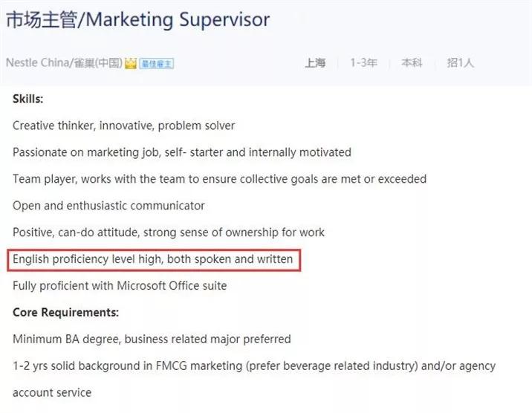This screenshot has width=532, height=413.
Task: Click the 最佳雇主 best employer badge
Action: (157, 63)
